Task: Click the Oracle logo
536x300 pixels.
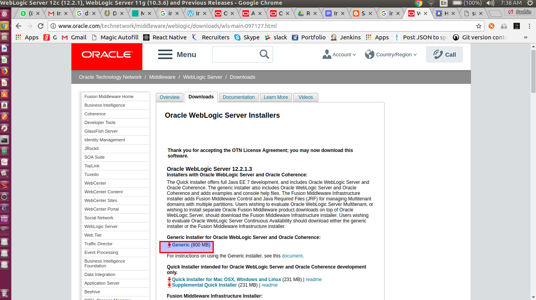Action: (x=107, y=54)
